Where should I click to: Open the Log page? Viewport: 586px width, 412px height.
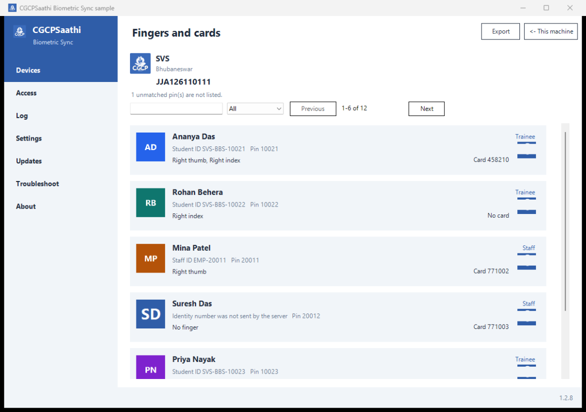(x=61, y=116)
